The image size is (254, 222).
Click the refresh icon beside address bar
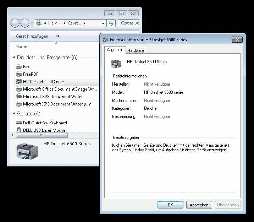pyautogui.click(x=111, y=23)
